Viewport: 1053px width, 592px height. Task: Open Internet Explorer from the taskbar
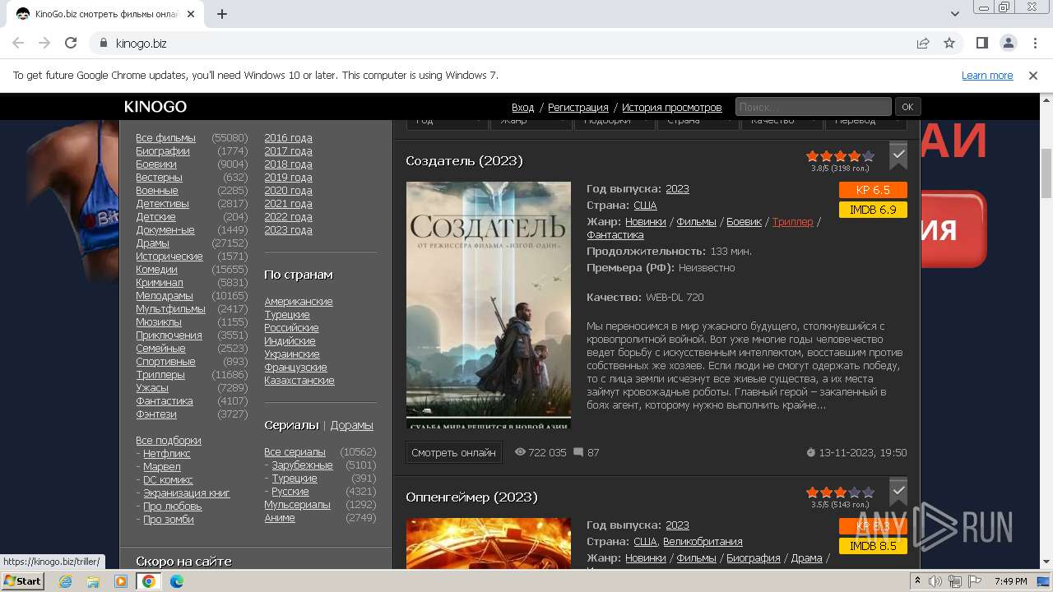(x=66, y=581)
